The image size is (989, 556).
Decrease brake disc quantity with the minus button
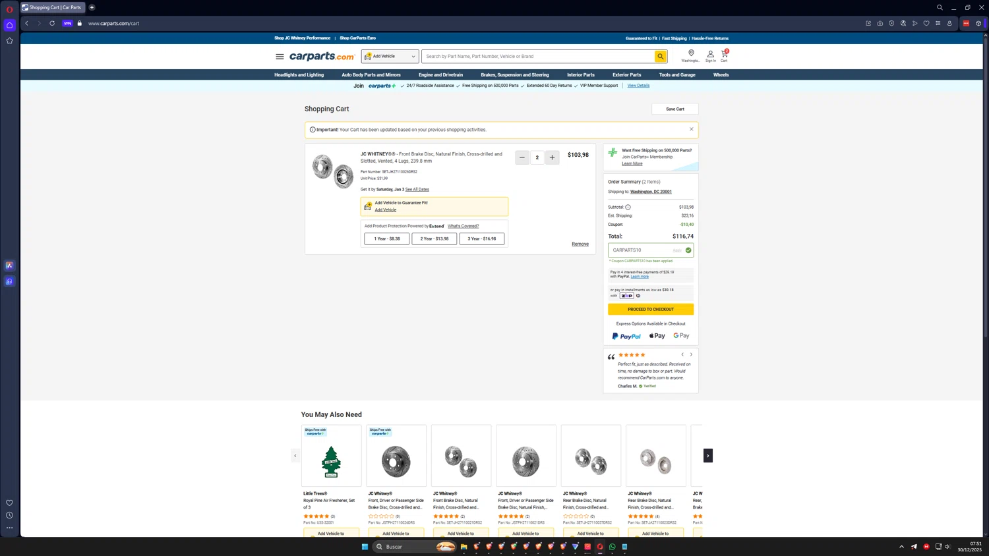522,157
